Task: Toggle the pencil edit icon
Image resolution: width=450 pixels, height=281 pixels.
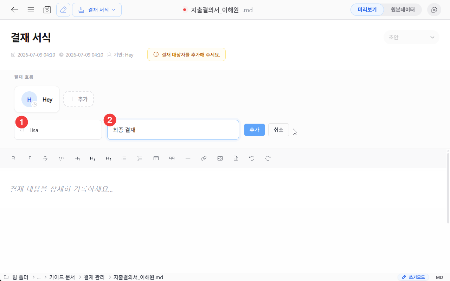Action: 63,10
